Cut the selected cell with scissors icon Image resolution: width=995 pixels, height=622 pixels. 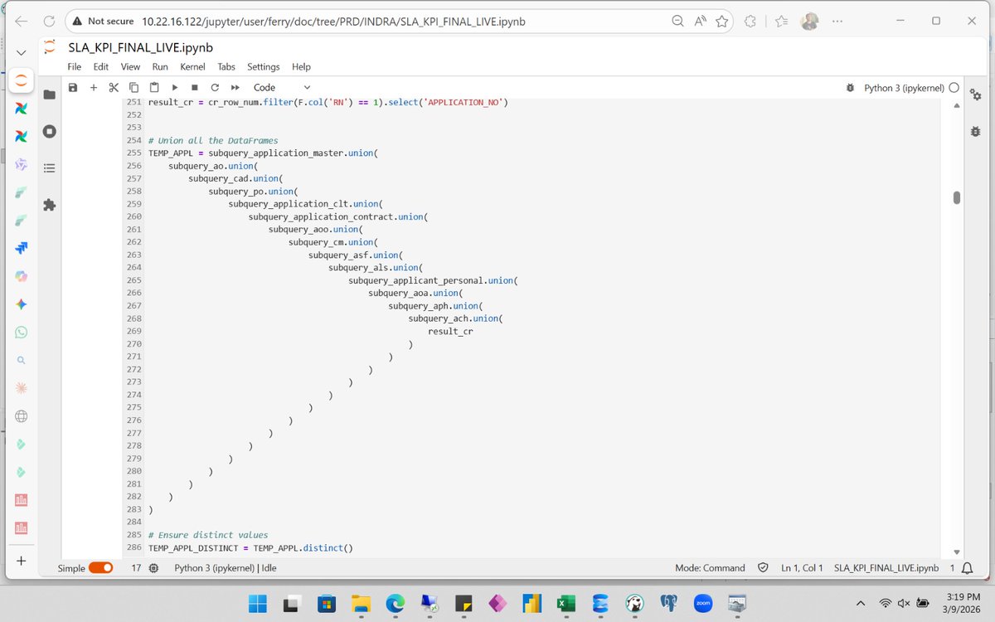pos(114,87)
